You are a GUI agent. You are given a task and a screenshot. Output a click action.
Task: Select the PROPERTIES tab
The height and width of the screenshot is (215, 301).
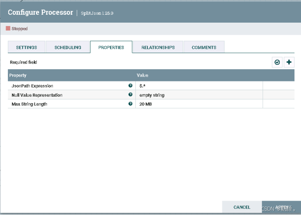111,47
